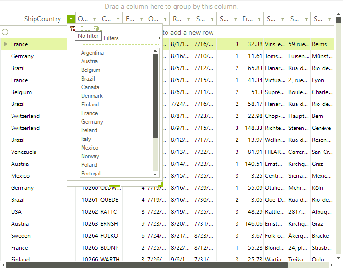
Task: Click the Clear Filter funnel icon
Action: (x=72, y=29)
